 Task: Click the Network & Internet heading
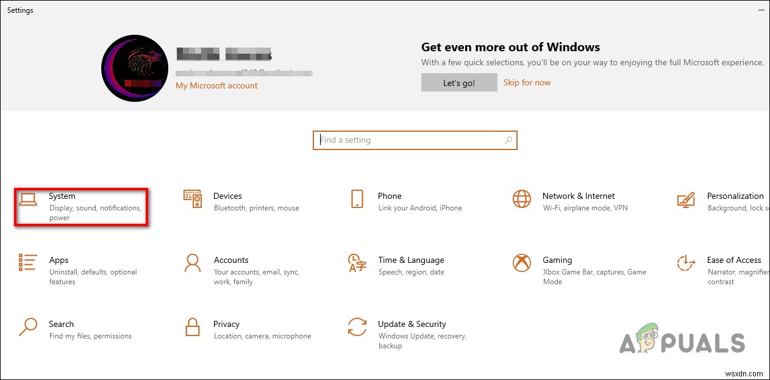pyautogui.click(x=579, y=196)
